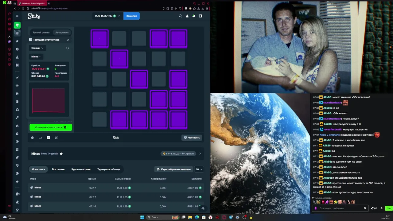The width and height of the screenshot is (393, 221).
Task: Open the Stake hamburger menu
Action: (x=17, y=16)
